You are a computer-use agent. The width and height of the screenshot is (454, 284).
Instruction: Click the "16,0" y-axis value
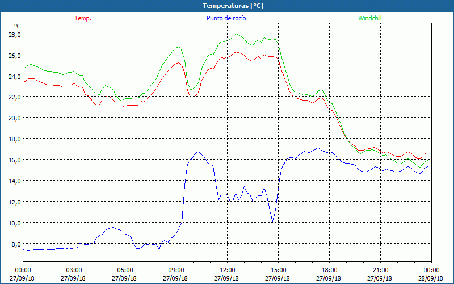pyautogui.click(x=14, y=160)
